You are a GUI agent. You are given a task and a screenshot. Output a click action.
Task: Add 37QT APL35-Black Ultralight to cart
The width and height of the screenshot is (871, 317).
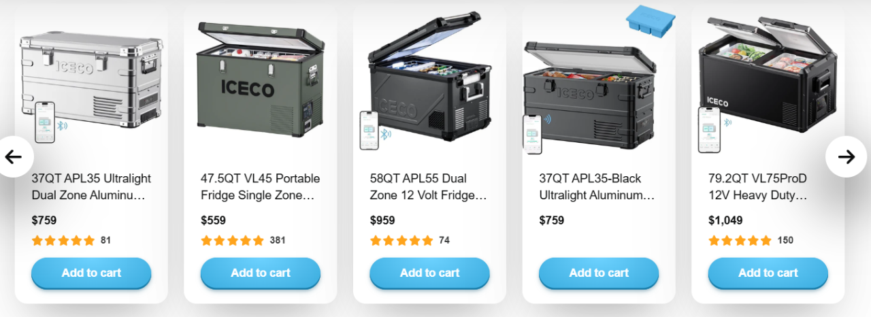[x=599, y=273]
